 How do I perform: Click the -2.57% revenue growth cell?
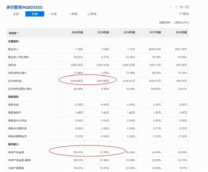coord(105,57)
